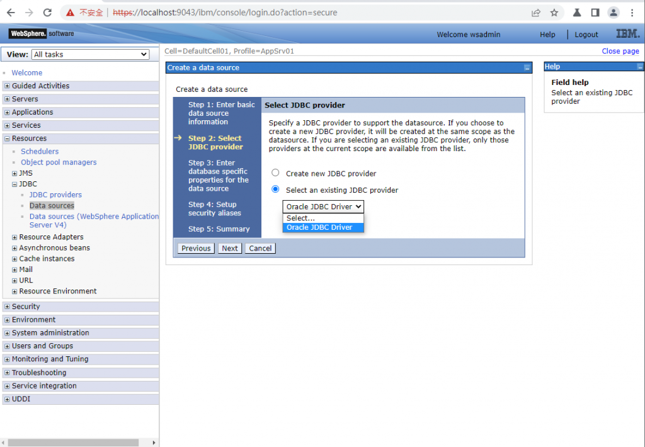This screenshot has height=447, width=645.
Task: Open the JDBC providers link
Action: [55, 195]
